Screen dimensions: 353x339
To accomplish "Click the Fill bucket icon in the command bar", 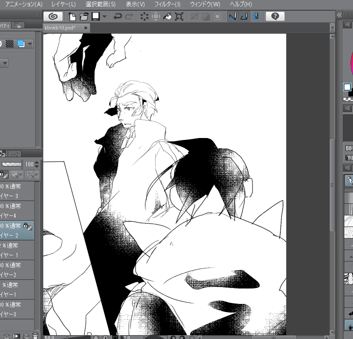I will point(167,16).
